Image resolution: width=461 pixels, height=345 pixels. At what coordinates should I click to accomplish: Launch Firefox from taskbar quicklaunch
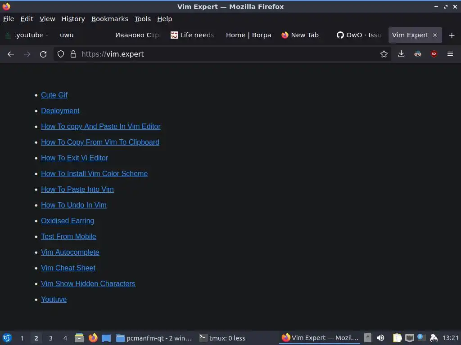93,338
